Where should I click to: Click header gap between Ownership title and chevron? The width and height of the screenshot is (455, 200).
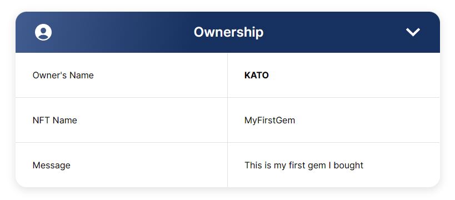334,32
